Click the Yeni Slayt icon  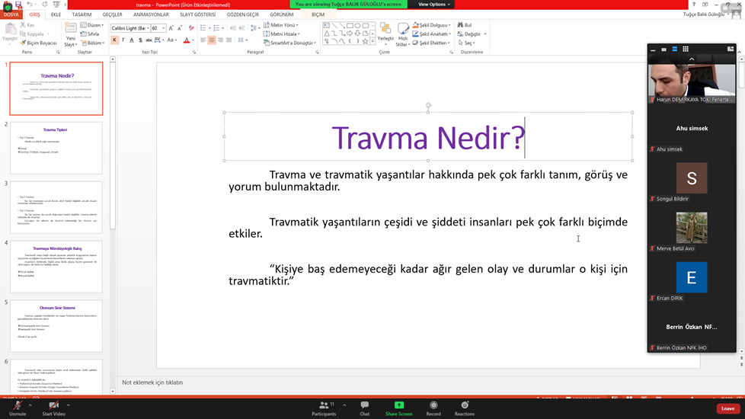pos(70,34)
